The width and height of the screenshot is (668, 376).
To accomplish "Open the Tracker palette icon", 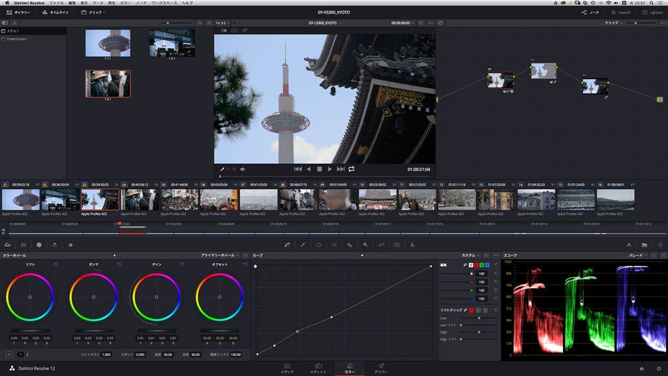I will (x=334, y=245).
